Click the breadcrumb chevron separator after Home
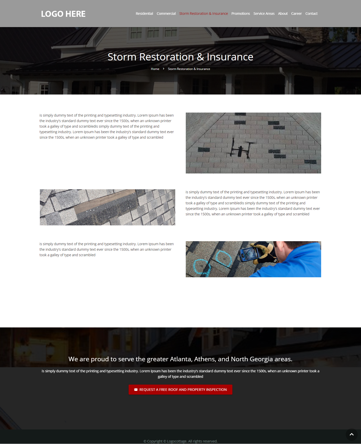The image size is (361, 444). (x=163, y=69)
